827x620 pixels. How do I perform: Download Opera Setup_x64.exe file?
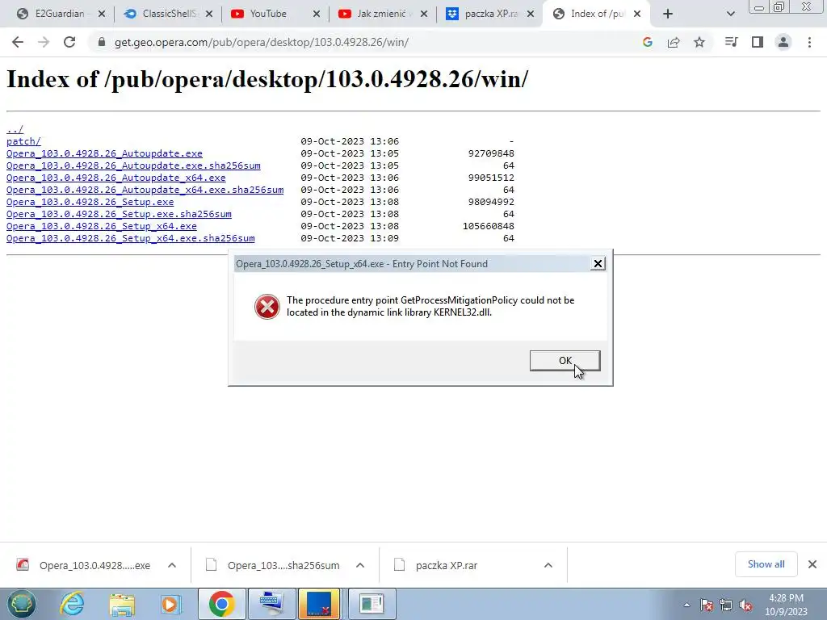(101, 226)
